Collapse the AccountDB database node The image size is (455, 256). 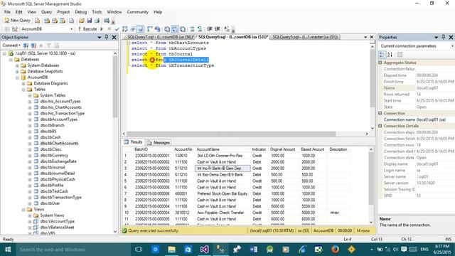(17, 78)
